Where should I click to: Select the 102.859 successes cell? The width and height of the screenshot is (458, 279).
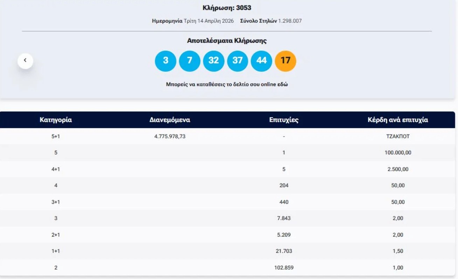click(x=284, y=268)
